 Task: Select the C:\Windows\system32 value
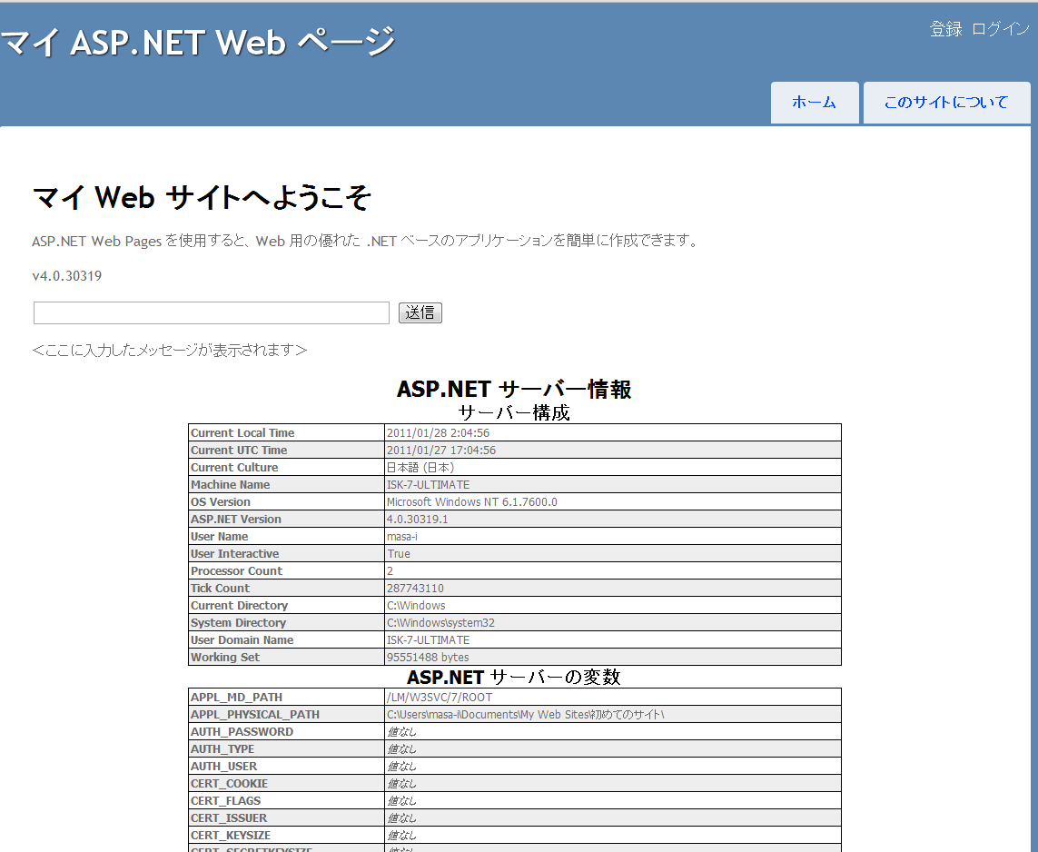[440, 622]
